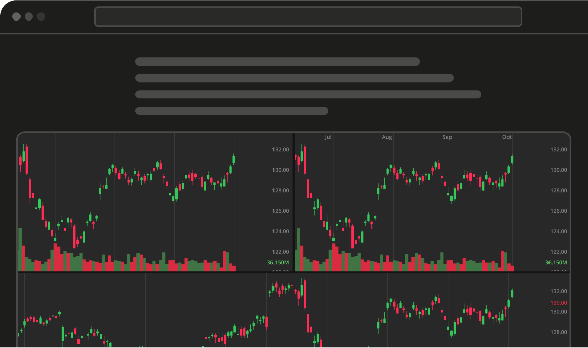
Task: Click the 122.00 price label in top-right chart
Action: tap(559, 252)
